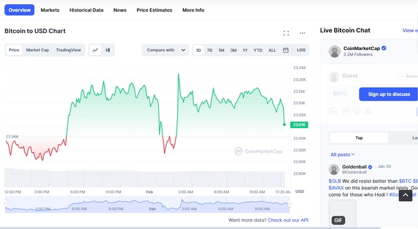Open the calendar date range picker
This screenshot has height=229, width=418.
tap(286, 50)
